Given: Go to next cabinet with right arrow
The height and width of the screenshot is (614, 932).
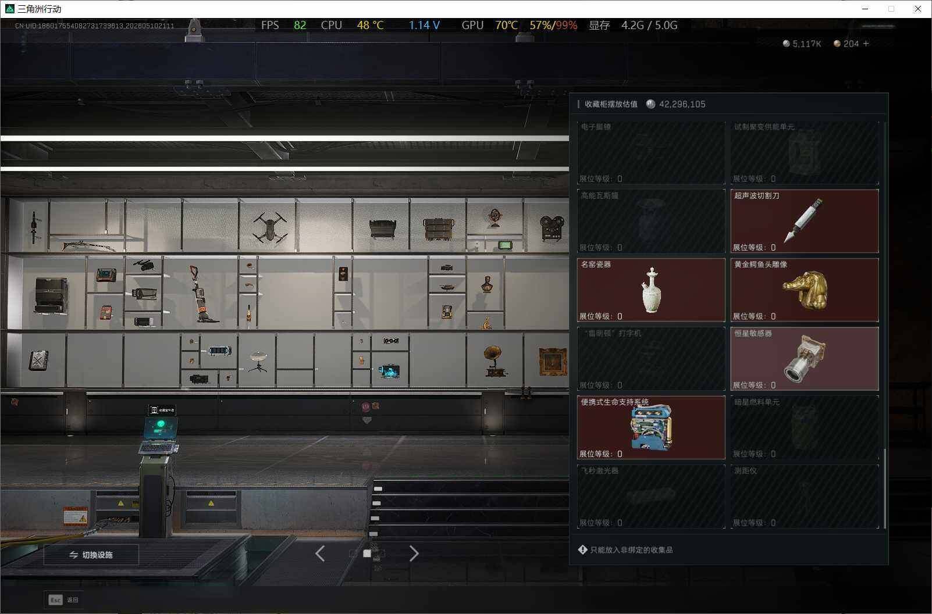Looking at the screenshot, I should 414,554.
